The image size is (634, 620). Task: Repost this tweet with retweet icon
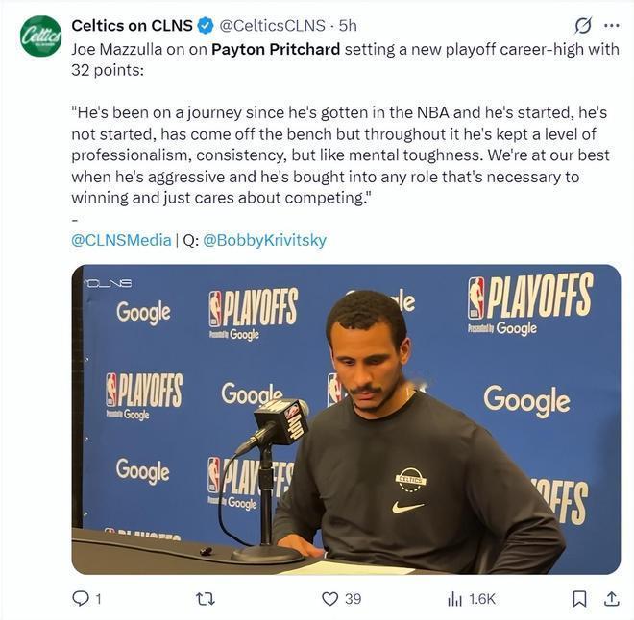pyautogui.click(x=206, y=598)
